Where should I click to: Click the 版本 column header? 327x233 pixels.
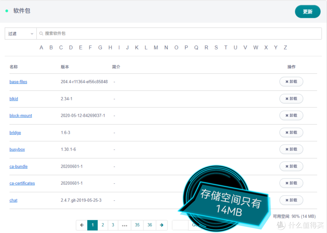click(x=65, y=67)
